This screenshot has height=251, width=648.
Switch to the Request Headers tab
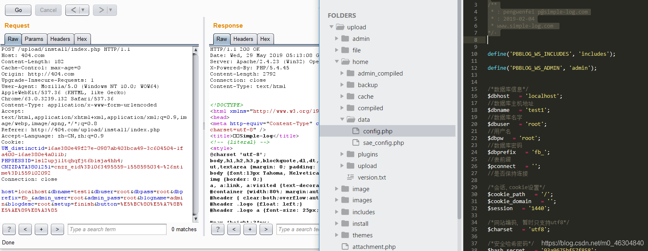(60, 39)
